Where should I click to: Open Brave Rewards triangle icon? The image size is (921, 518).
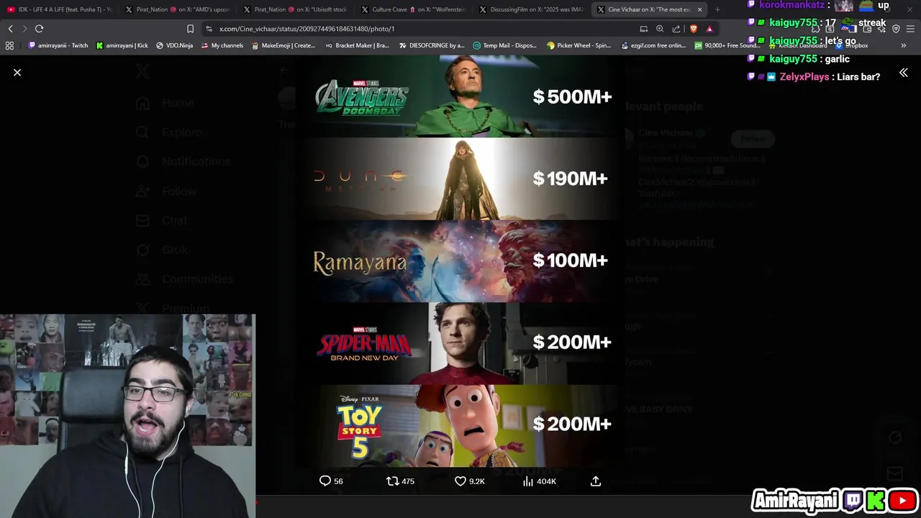pos(709,29)
